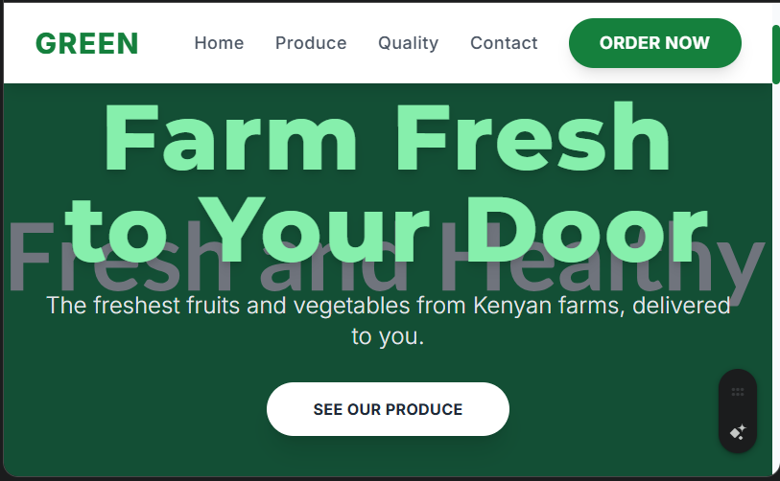Grab the six-dot drag handle icon
Viewport: 780px width, 481px height.
click(x=738, y=392)
